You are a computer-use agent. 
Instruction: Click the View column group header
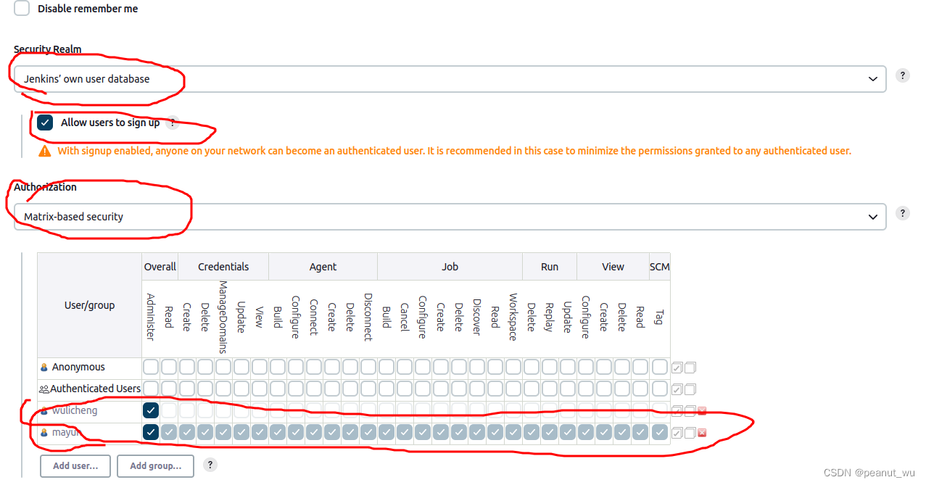click(x=613, y=267)
